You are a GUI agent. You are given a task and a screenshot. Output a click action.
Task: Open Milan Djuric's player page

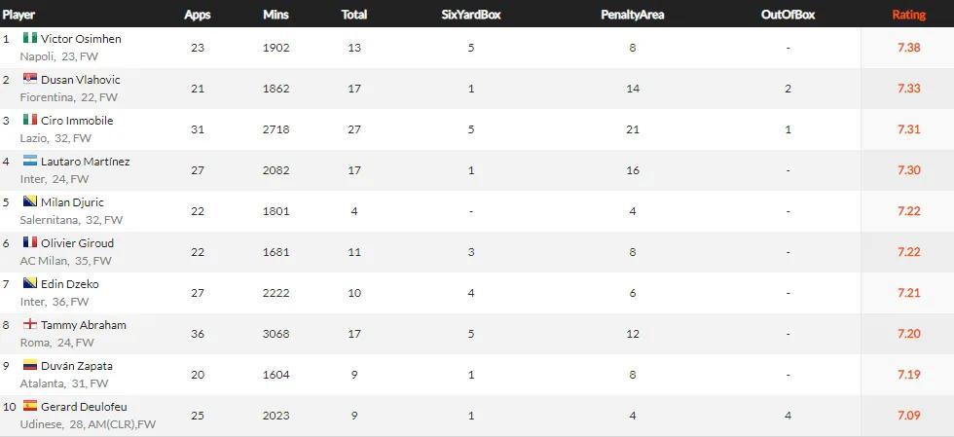72,202
